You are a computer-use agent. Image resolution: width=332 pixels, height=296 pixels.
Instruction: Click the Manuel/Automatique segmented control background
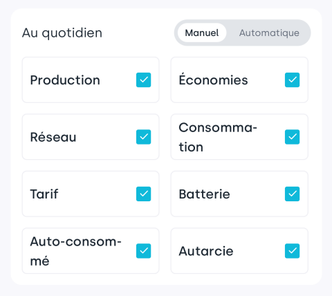[242, 33]
